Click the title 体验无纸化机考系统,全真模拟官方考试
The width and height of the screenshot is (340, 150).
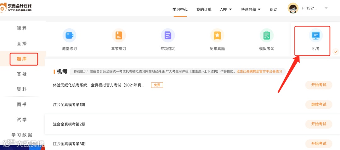coord(99,85)
